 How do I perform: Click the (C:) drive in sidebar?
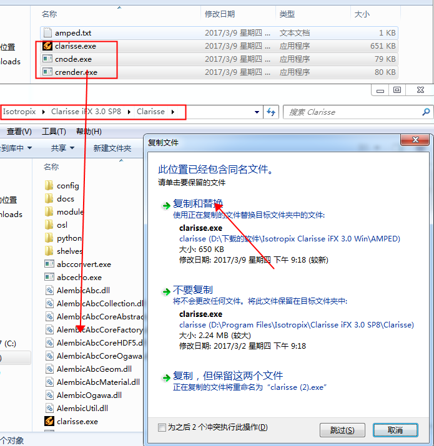9,343
